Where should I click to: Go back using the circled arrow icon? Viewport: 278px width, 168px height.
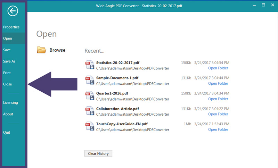point(13,11)
